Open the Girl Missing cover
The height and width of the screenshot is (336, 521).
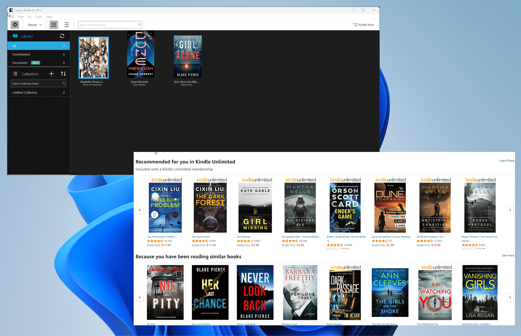coord(255,208)
